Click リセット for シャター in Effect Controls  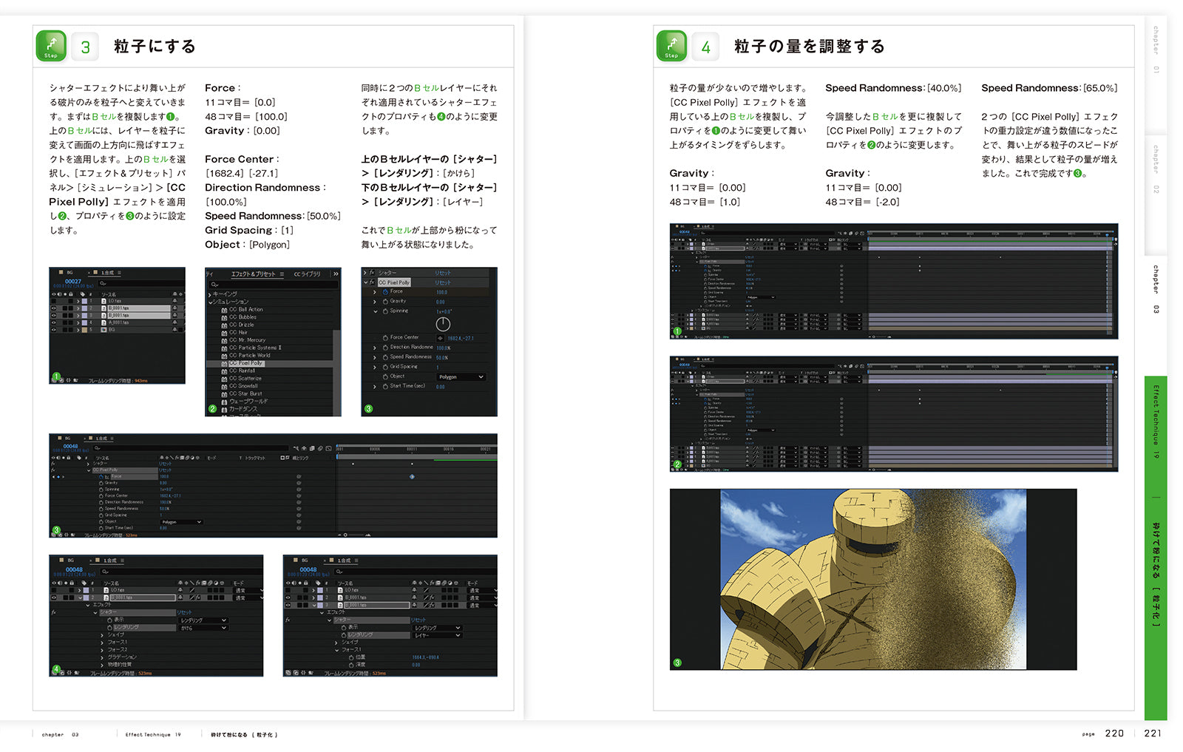pyautogui.click(x=443, y=273)
